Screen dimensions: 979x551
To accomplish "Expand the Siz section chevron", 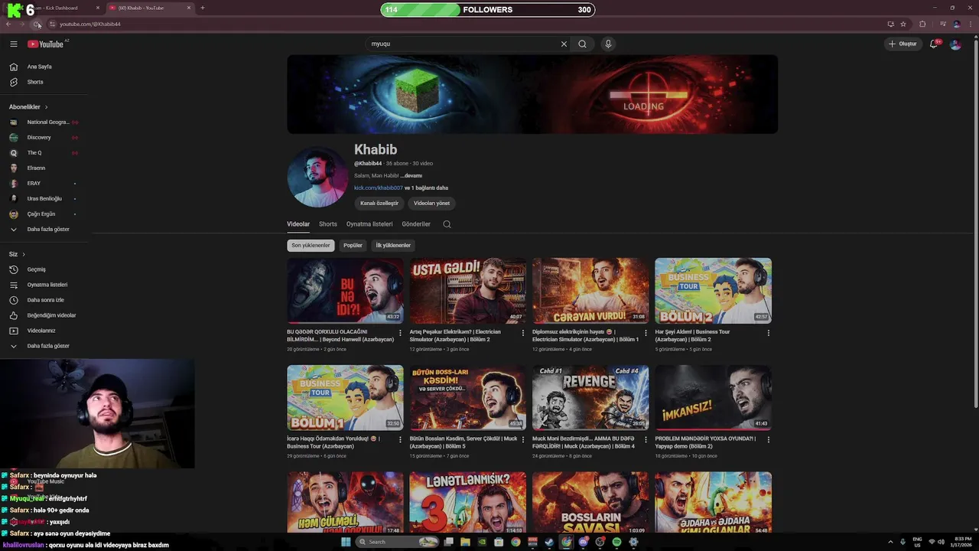I will [24, 254].
